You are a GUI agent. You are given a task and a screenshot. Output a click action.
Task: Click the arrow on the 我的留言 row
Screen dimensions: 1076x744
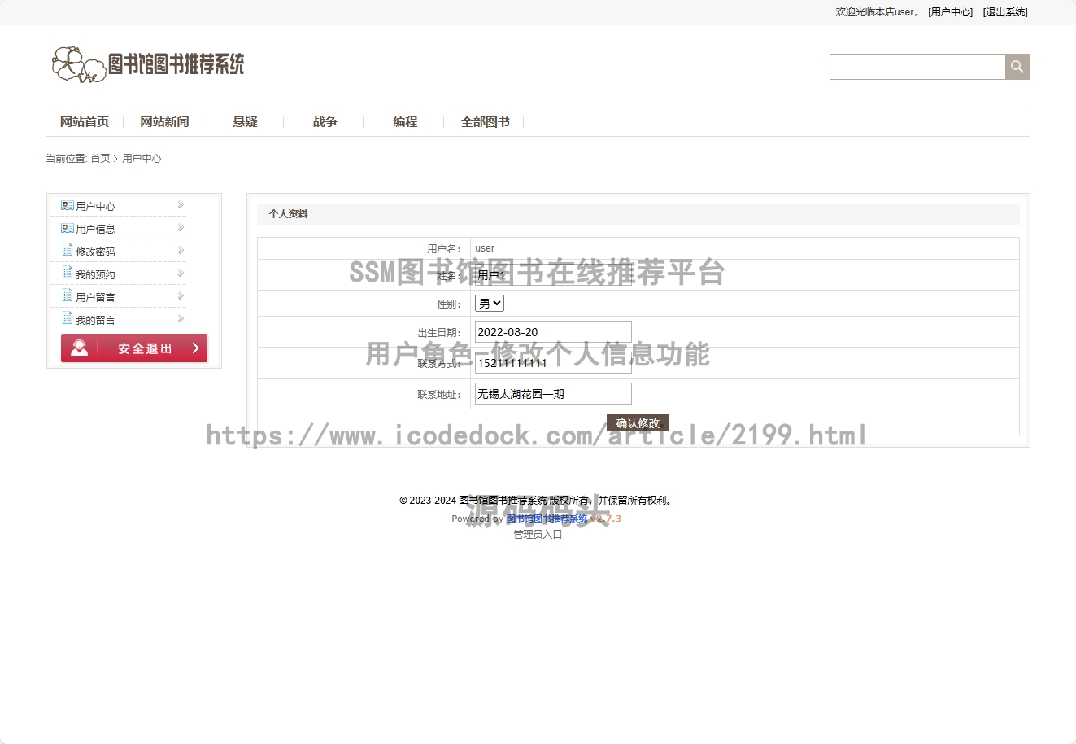(181, 319)
